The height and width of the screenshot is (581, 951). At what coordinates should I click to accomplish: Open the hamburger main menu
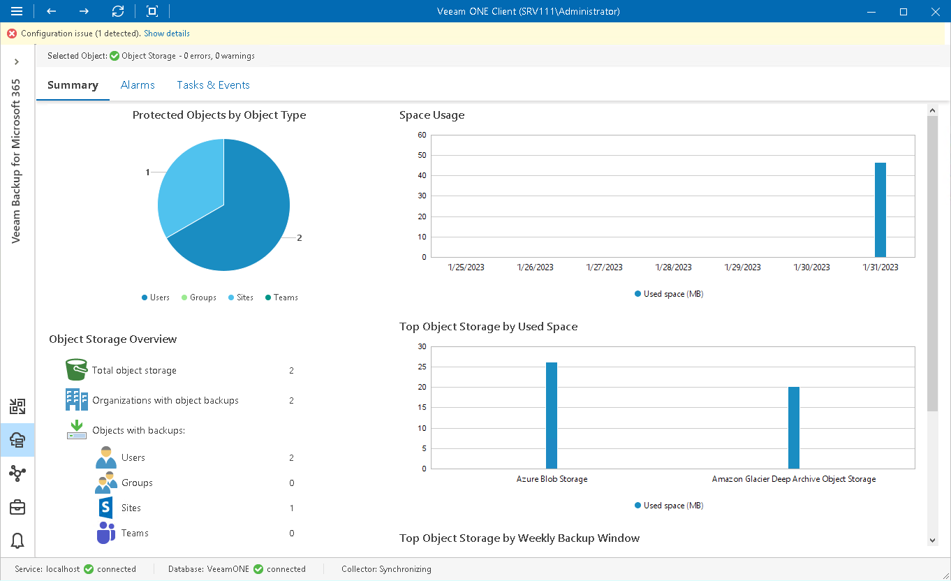point(17,11)
